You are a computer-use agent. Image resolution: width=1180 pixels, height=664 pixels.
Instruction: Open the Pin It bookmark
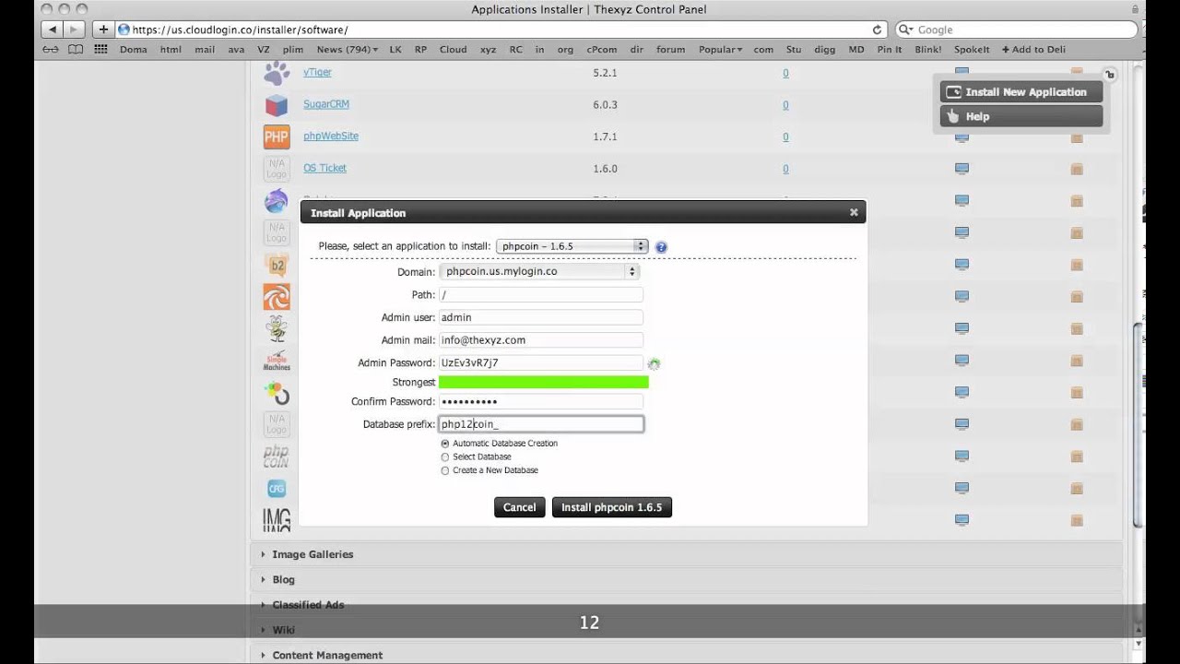click(x=890, y=50)
